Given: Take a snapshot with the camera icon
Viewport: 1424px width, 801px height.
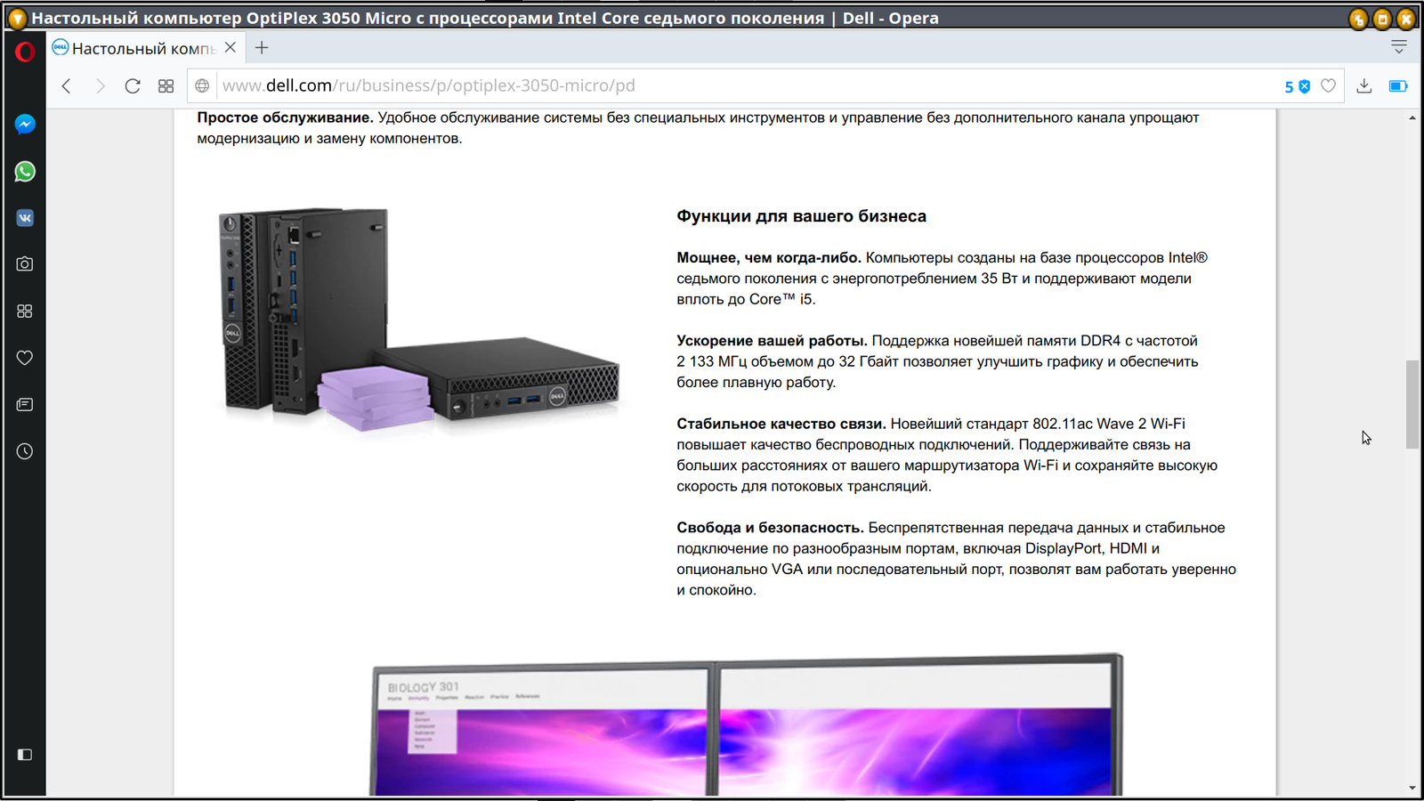Looking at the screenshot, I should pos(25,264).
